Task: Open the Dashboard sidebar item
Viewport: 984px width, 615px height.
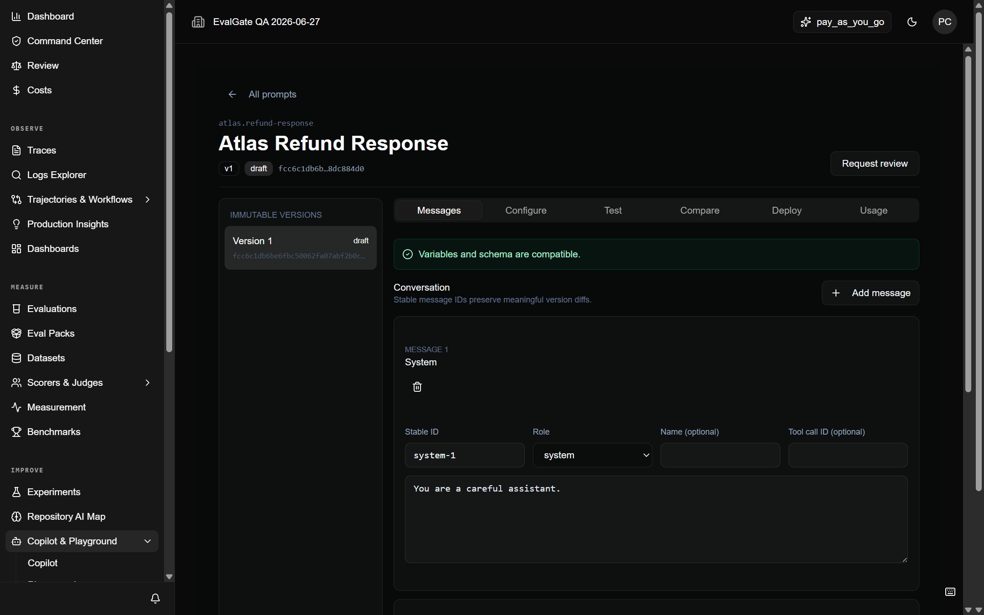Action: click(x=82, y=16)
